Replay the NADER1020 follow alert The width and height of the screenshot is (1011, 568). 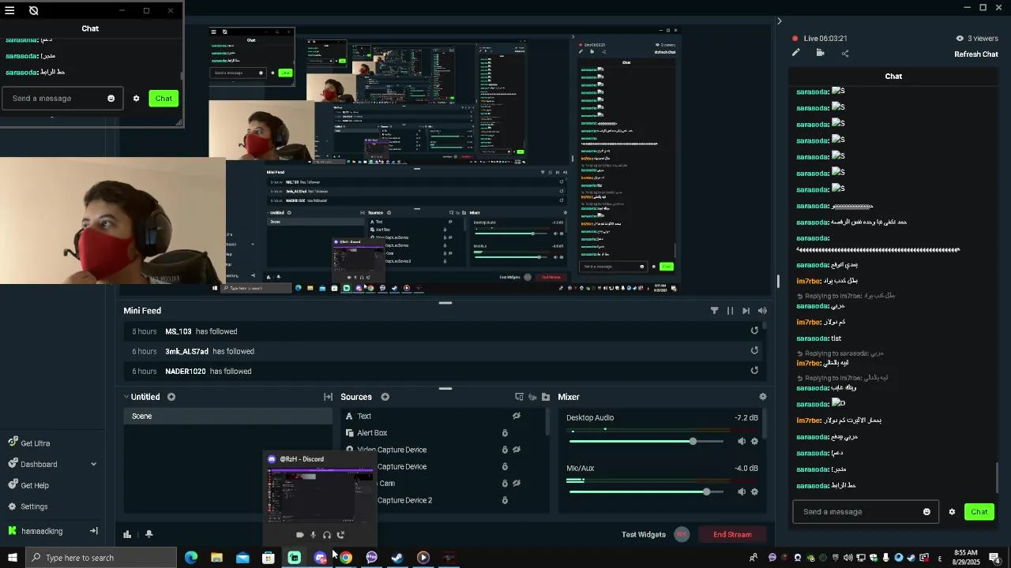click(x=754, y=371)
